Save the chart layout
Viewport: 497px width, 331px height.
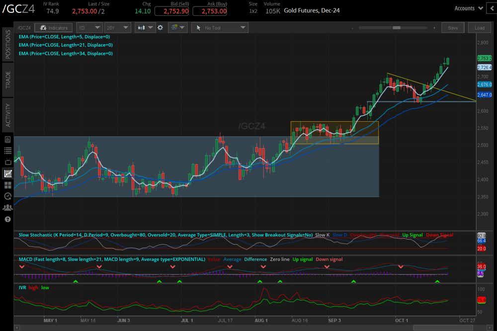453,28
